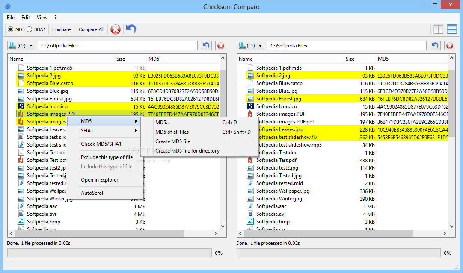Sort left pane by Size column header
463x273 pixels.
click(x=131, y=59)
